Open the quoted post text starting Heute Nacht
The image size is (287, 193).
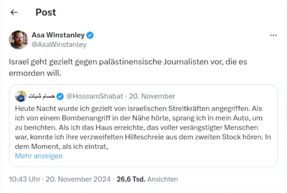(x=143, y=127)
